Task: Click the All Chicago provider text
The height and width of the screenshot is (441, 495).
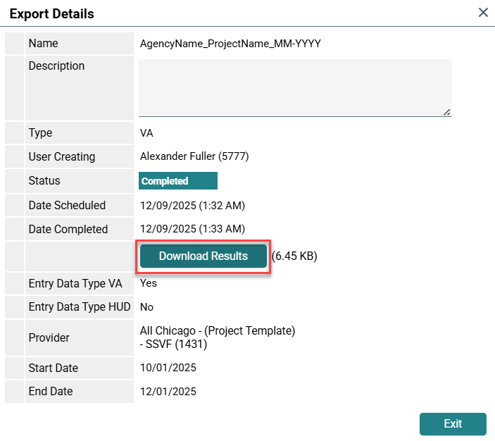Action: pyautogui.click(x=218, y=330)
